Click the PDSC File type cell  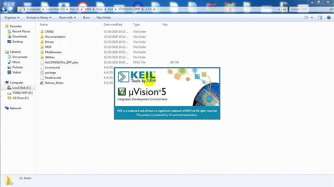tap(139, 62)
